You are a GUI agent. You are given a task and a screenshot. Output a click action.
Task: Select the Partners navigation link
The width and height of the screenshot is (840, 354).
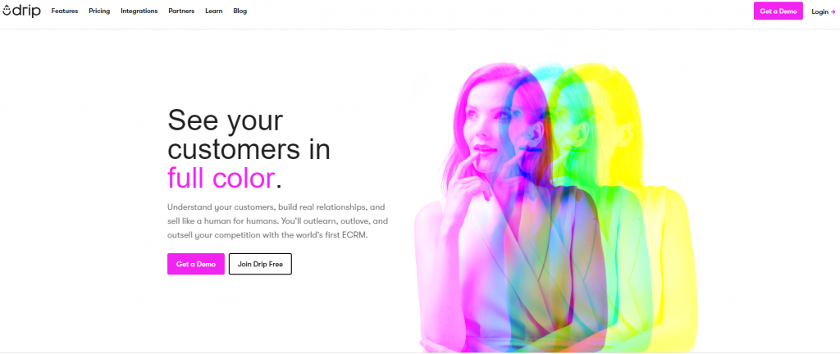click(x=181, y=11)
